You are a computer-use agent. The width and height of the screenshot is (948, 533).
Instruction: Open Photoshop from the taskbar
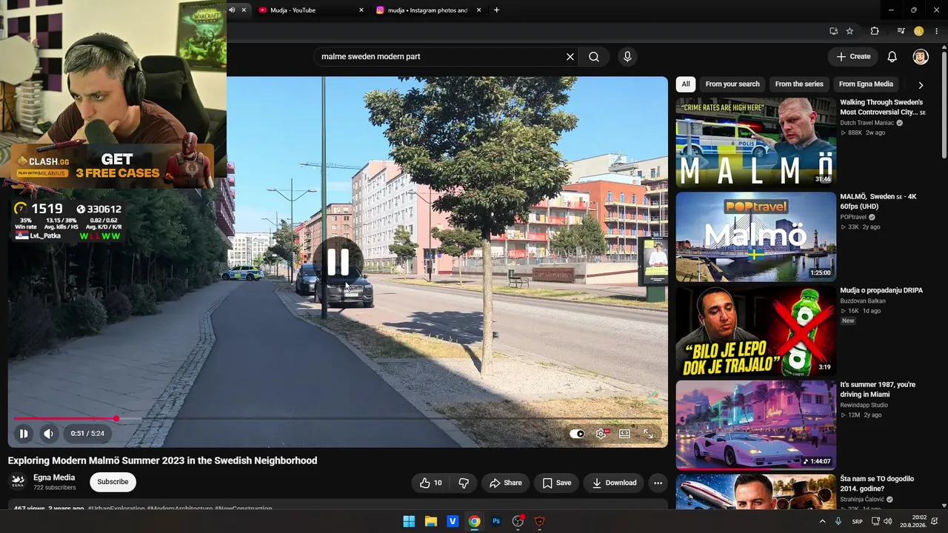[496, 522]
